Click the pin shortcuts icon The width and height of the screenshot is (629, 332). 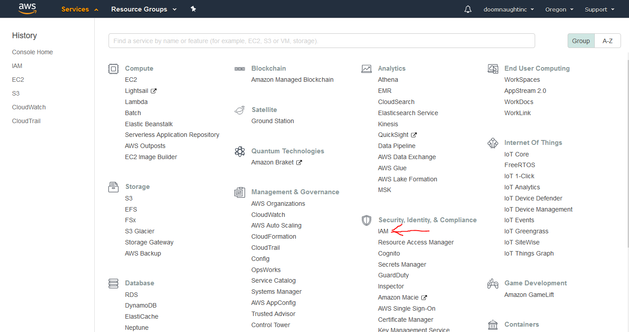pos(193,9)
